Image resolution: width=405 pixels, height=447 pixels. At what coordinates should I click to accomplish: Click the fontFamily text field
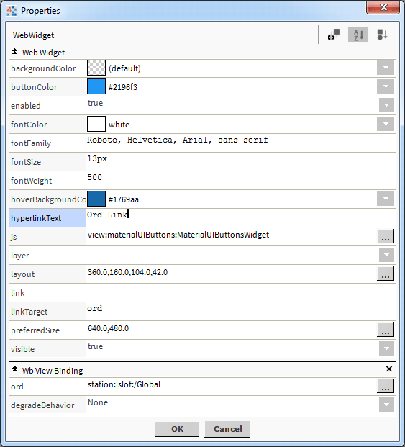241,143
